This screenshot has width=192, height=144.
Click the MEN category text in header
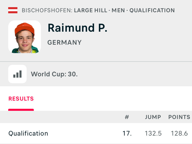coord(118,10)
